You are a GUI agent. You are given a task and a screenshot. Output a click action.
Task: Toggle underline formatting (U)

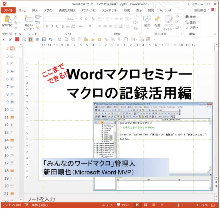click(57, 26)
